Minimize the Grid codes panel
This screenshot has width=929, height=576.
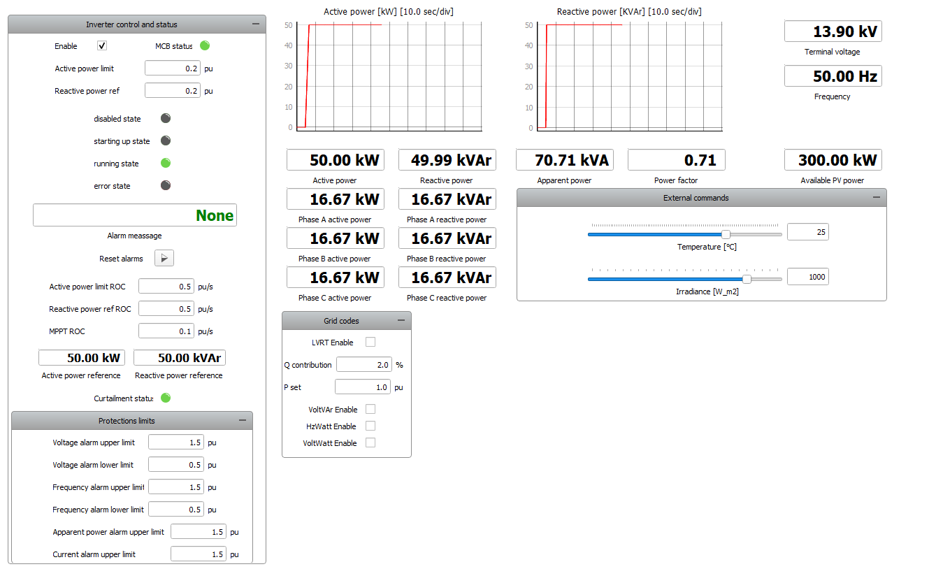[x=401, y=321]
